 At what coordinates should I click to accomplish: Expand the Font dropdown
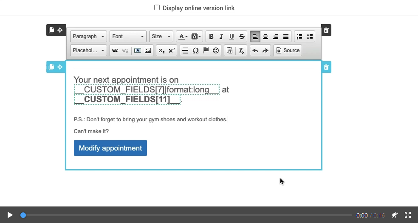pyautogui.click(x=128, y=36)
